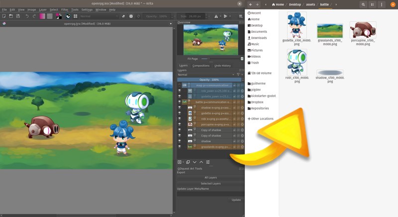The image size is (398, 217).
Task: Click the All Layers export button
Action: pyautogui.click(x=210, y=178)
